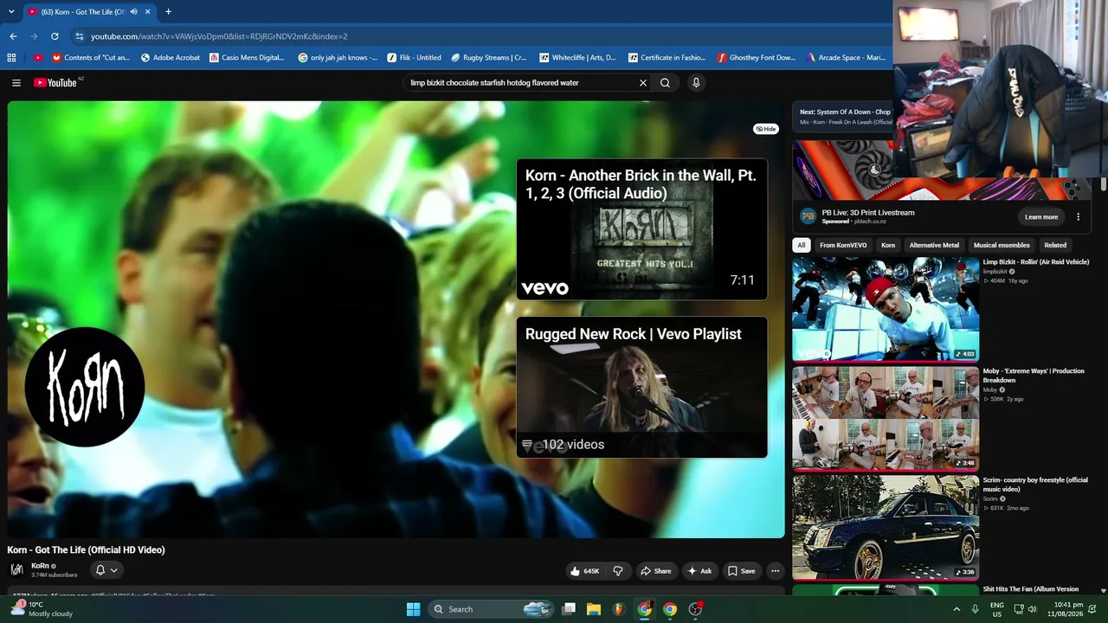Select the From KornVEVO chip
This screenshot has width=1108, height=623.
[843, 245]
